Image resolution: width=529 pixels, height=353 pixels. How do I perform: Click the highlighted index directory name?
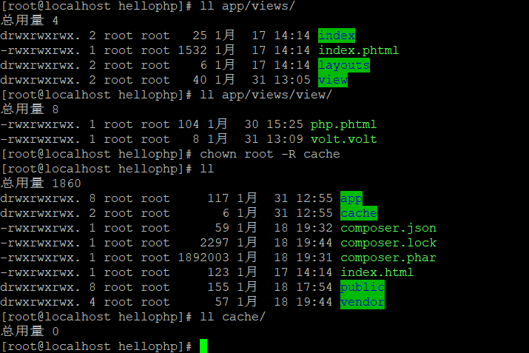pos(337,36)
